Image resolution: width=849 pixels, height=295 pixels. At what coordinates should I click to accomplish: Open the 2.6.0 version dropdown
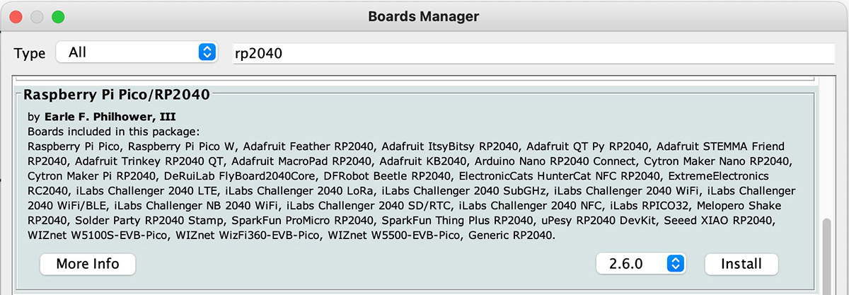(641, 264)
